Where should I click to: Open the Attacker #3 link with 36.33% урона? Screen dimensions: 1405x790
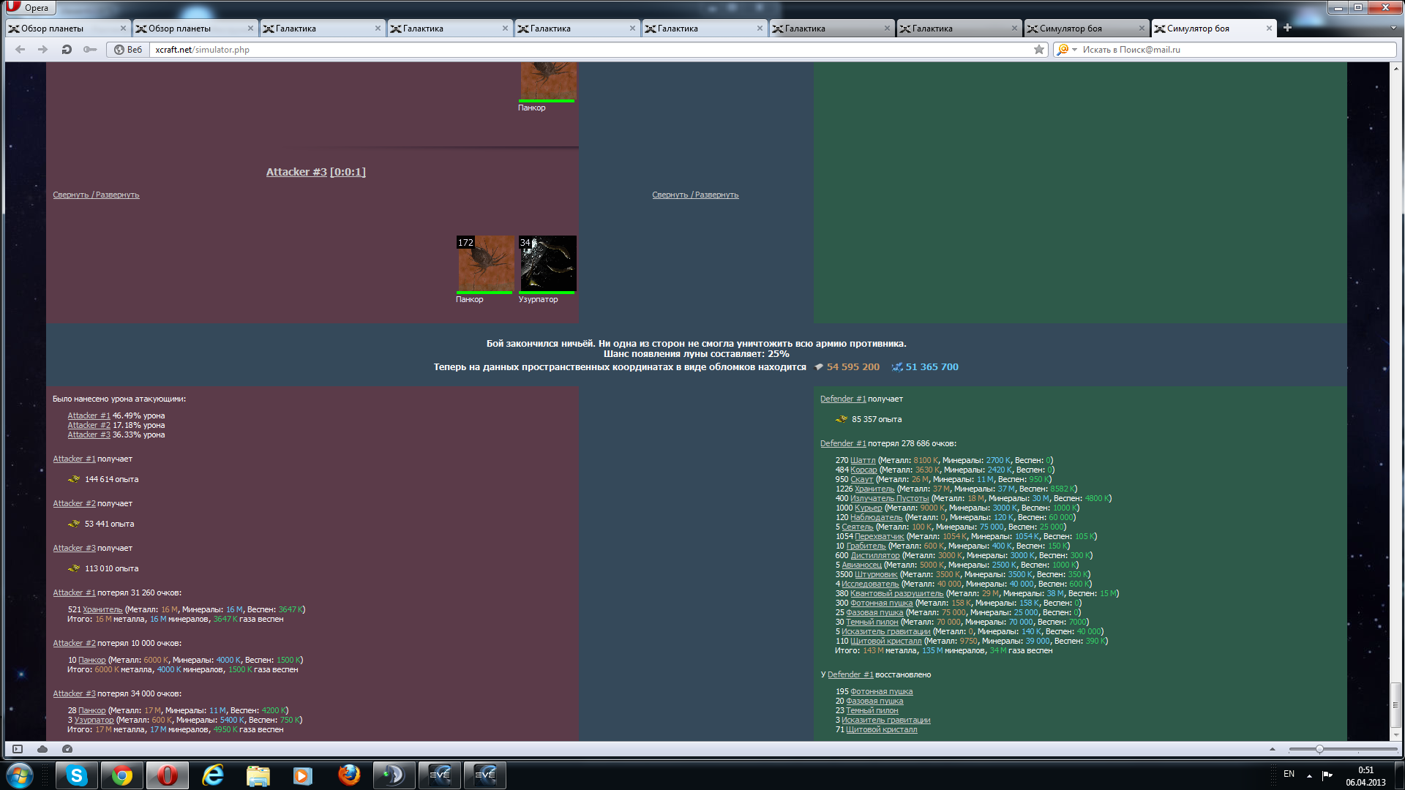coord(89,434)
